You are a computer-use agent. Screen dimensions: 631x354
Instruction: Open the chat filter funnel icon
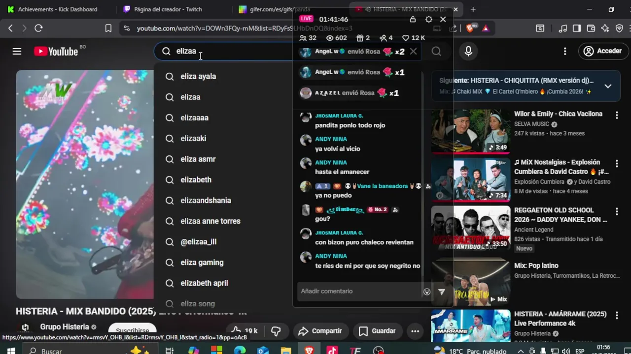[x=441, y=292]
